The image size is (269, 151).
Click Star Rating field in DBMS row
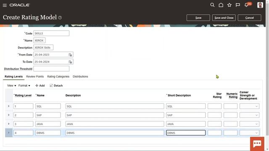click(x=214, y=133)
